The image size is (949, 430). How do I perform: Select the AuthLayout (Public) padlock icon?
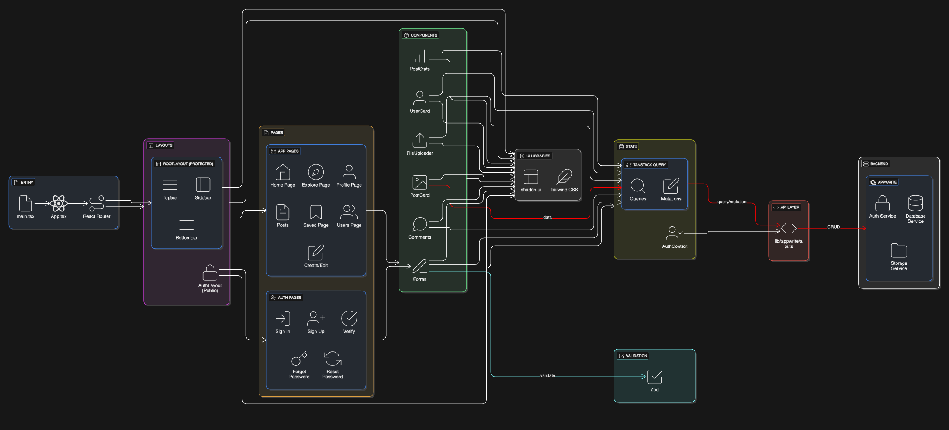pyautogui.click(x=210, y=272)
